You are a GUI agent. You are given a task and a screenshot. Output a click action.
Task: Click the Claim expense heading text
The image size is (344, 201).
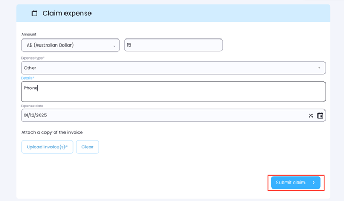67,14
